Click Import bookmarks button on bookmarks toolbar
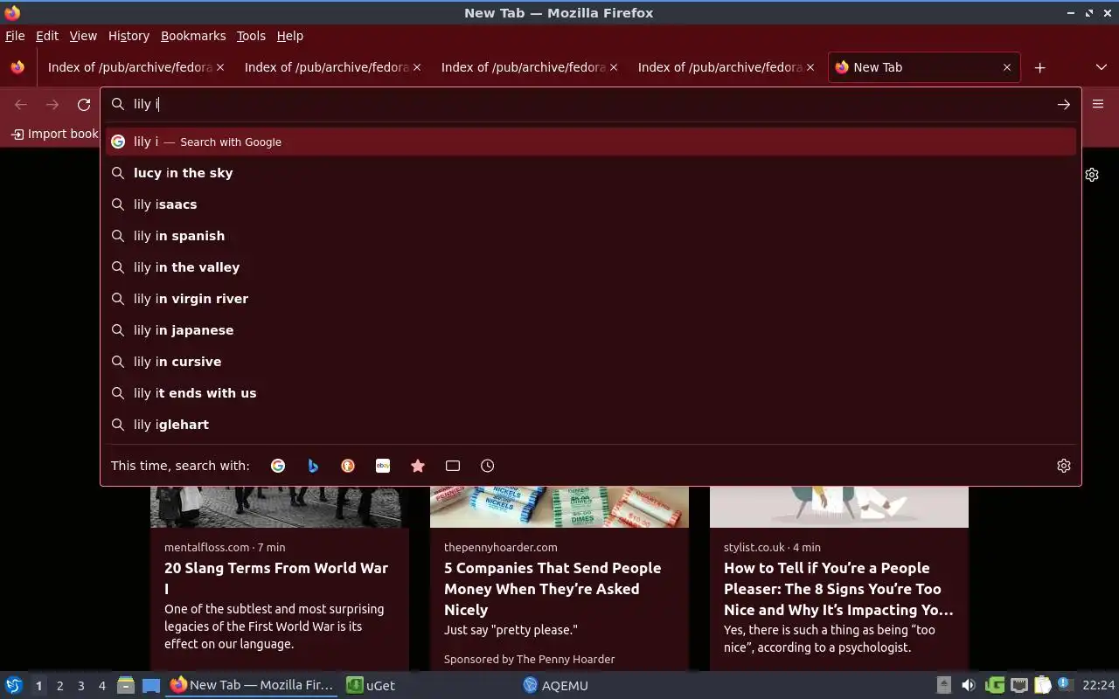 (x=54, y=134)
